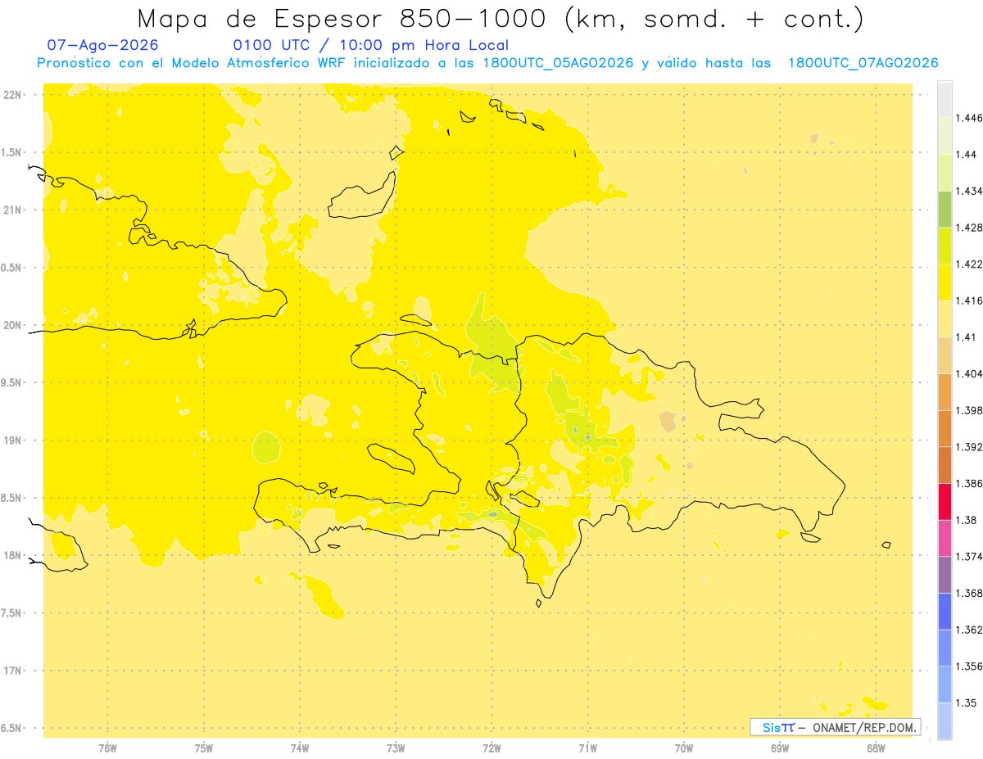Click the "1.434" legend value
This screenshot has height=759, width=983.
tap(968, 191)
